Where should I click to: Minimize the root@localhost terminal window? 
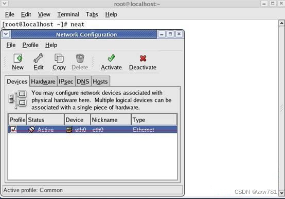click(264, 4)
